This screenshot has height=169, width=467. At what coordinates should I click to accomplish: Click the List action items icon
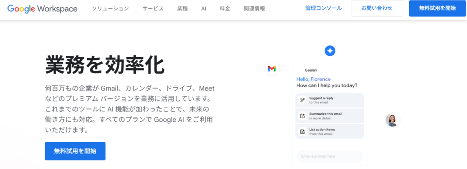pos(303,132)
